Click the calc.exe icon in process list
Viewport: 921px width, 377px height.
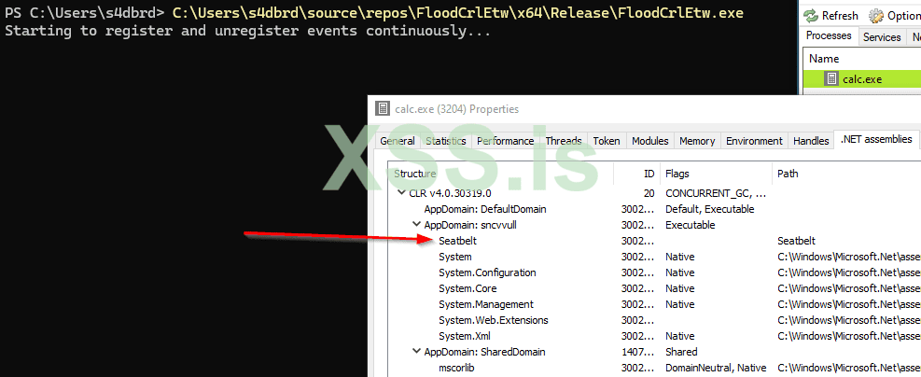pyautogui.click(x=831, y=78)
